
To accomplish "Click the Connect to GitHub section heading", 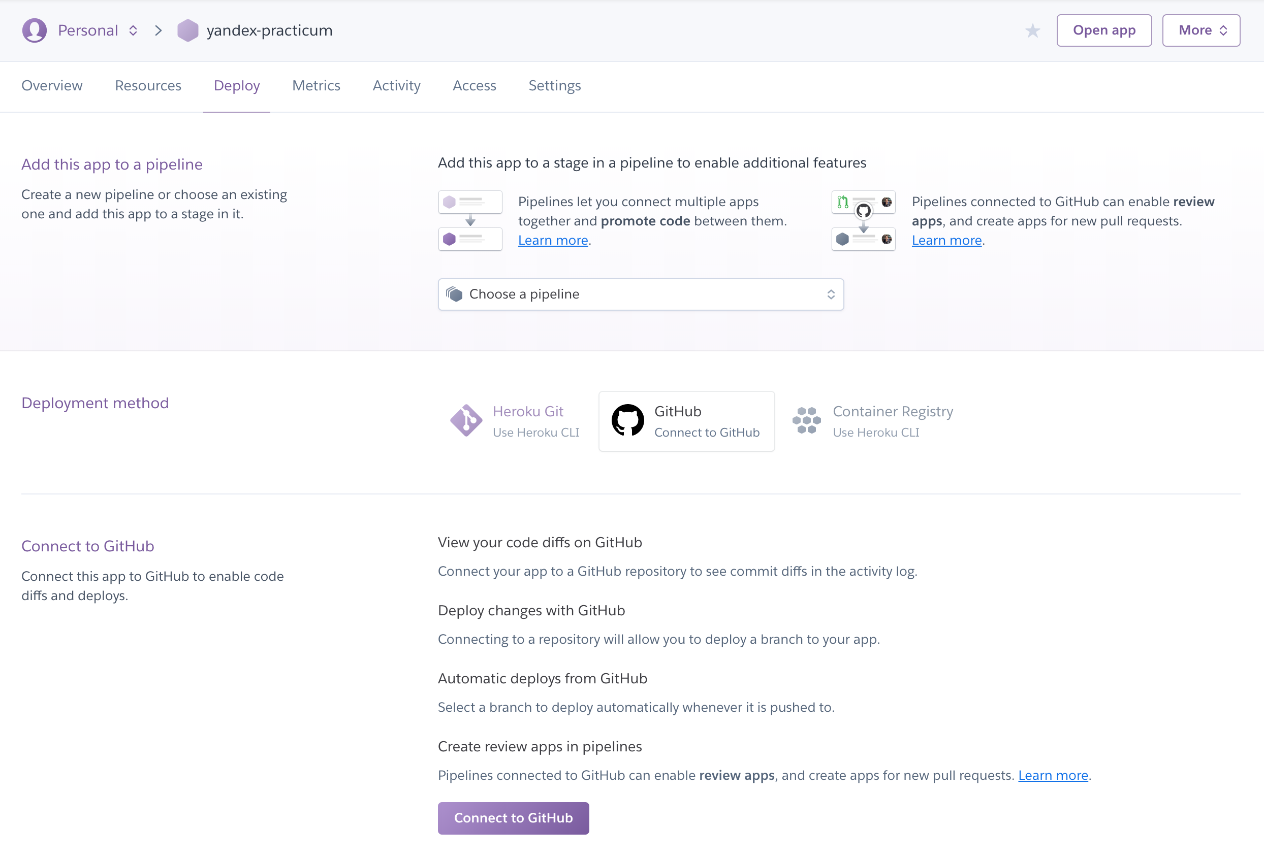I will 87,546.
